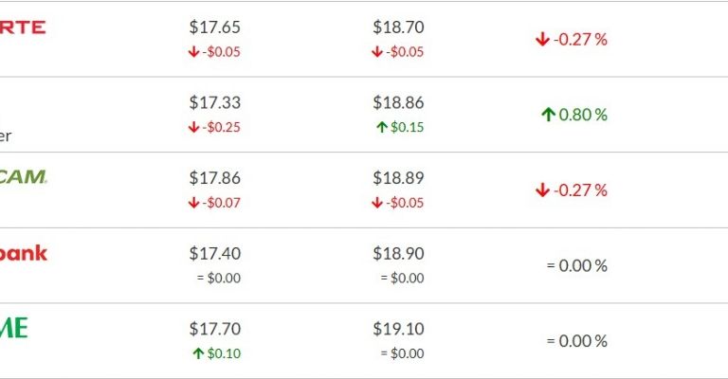728x379 pixels.
Task: Click the $18.86 price value
Action: (x=398, y=102)
